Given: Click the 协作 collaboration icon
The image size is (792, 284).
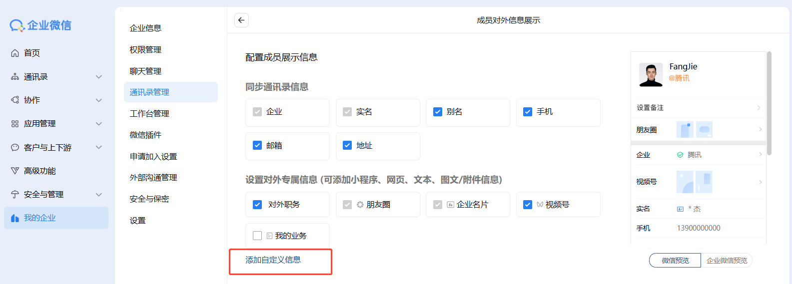Looking at the screenshot, I should pos(15,100).
